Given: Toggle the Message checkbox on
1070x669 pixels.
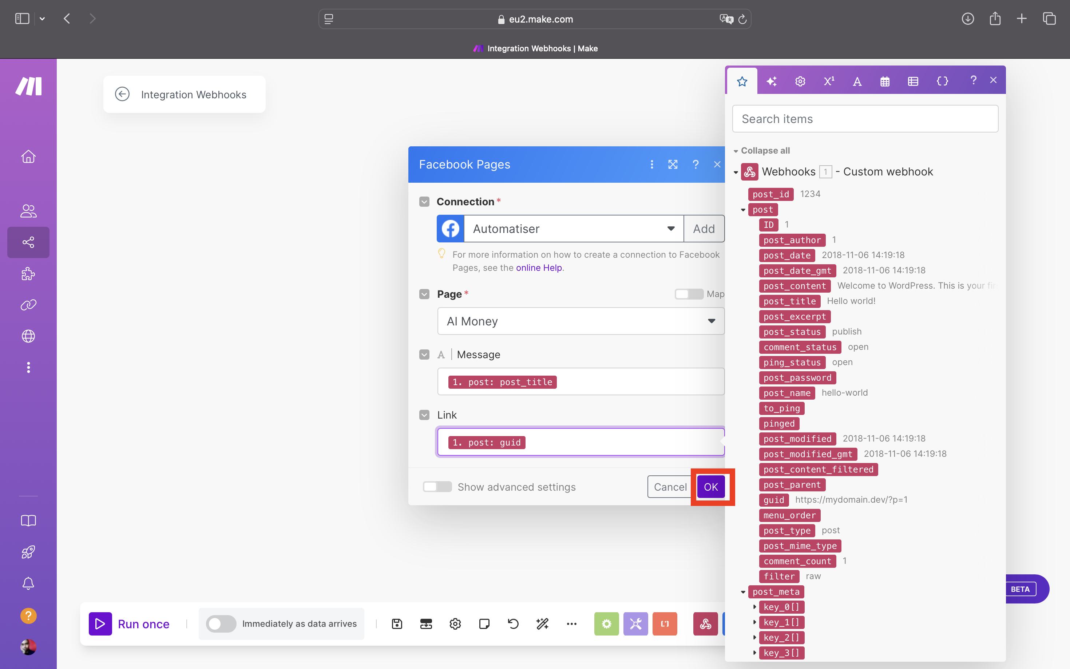Looking at the screenshot, I should click(424, 355).
